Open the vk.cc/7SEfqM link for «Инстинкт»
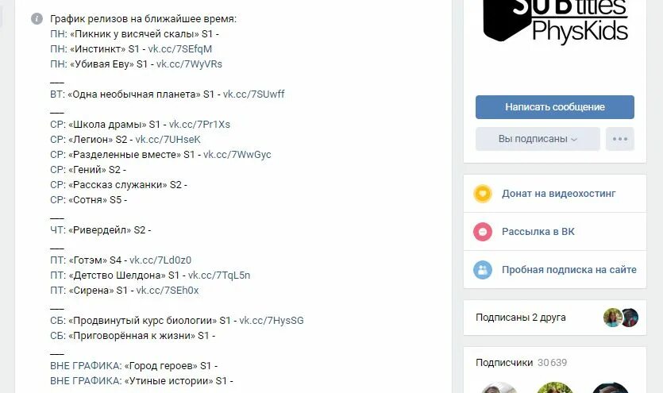Image resolution: width=663 pixels, height=393 pixels. tap(179, 49)
